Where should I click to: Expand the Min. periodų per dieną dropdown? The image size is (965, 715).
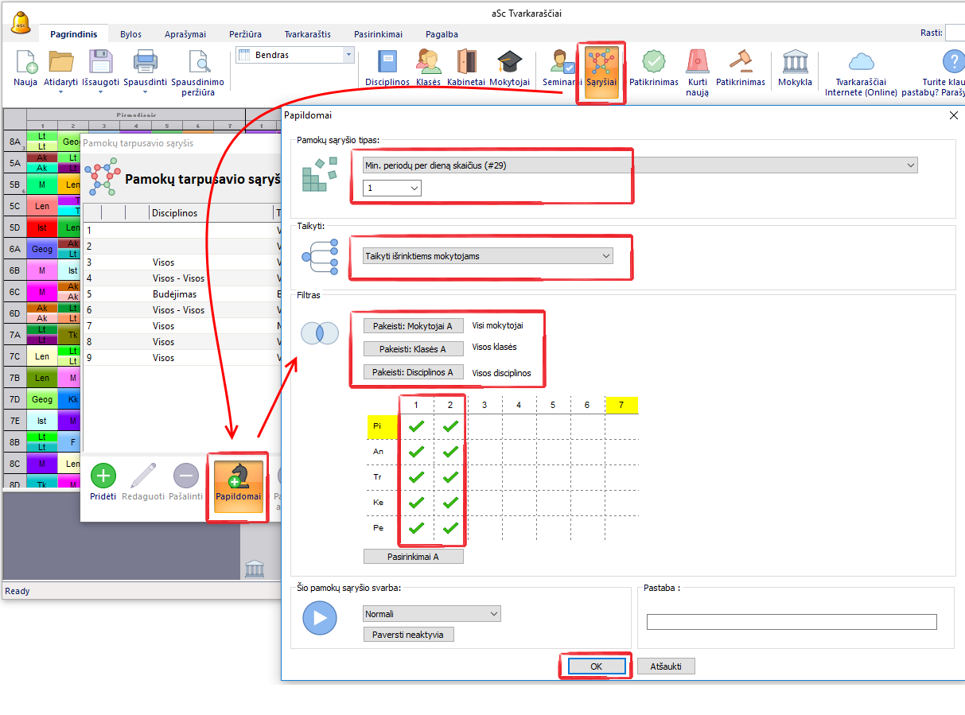[910, 165]
